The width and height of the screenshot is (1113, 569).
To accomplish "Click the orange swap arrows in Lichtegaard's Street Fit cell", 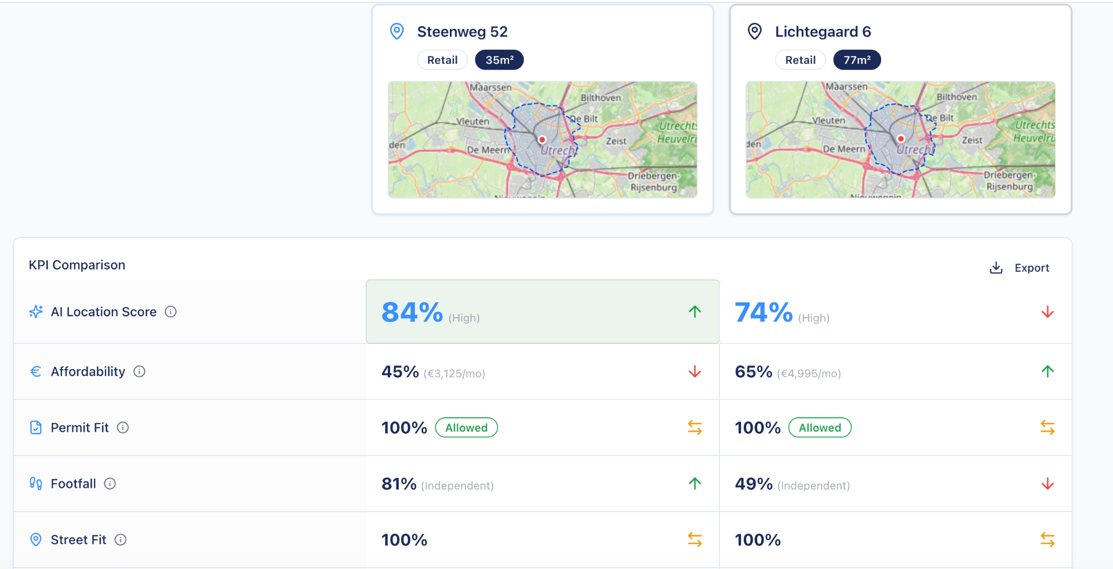I will 1047,540.
